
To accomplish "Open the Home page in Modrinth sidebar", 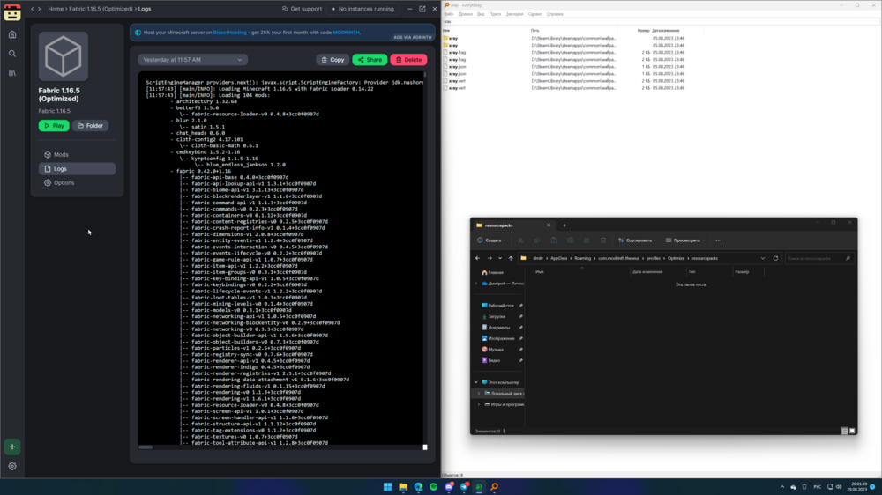I will click(x=12, y=35).
